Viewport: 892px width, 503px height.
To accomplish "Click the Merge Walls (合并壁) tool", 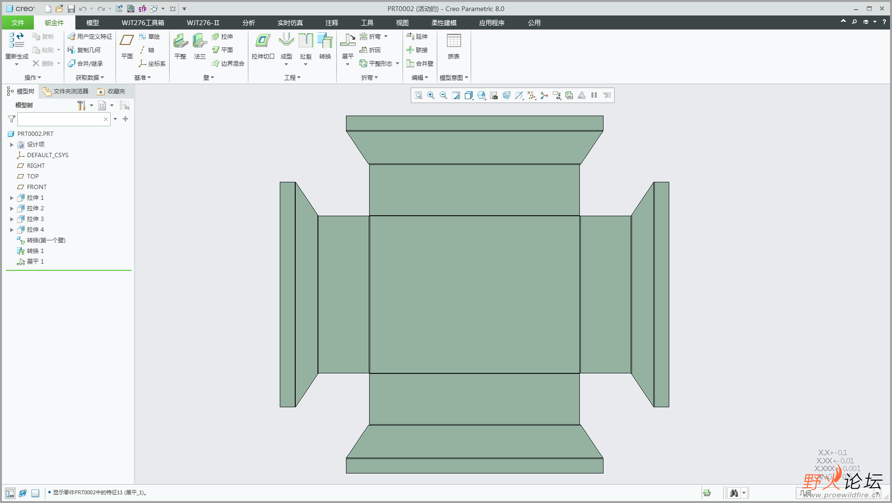I will pyautogui.click(x=420, y=63).
